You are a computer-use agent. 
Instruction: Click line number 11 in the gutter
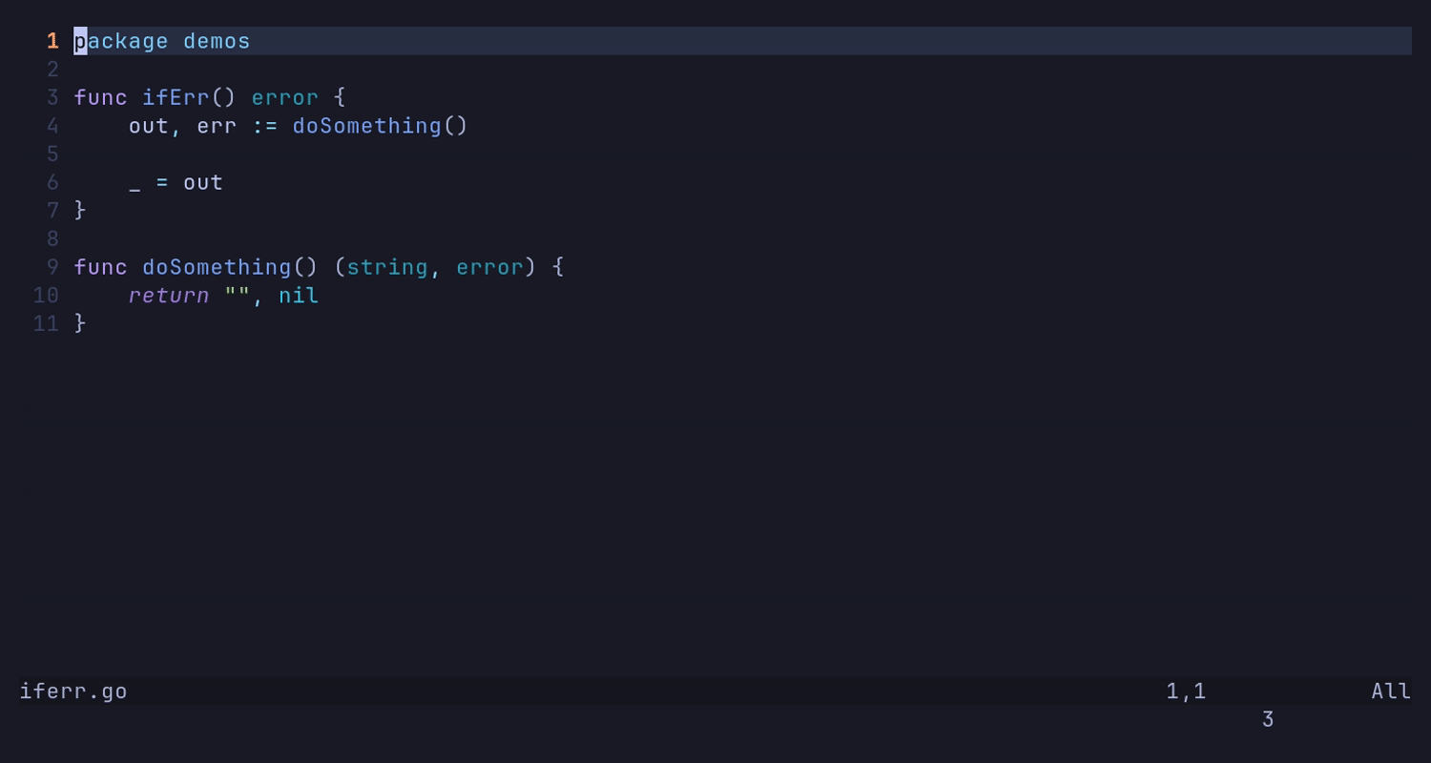tap(46, 324)
